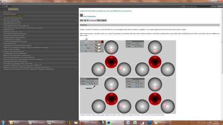The width and height of the screenshot is (223, 125).
Task: Open Windows Media Player from taskbar
Action: point(37,123)
